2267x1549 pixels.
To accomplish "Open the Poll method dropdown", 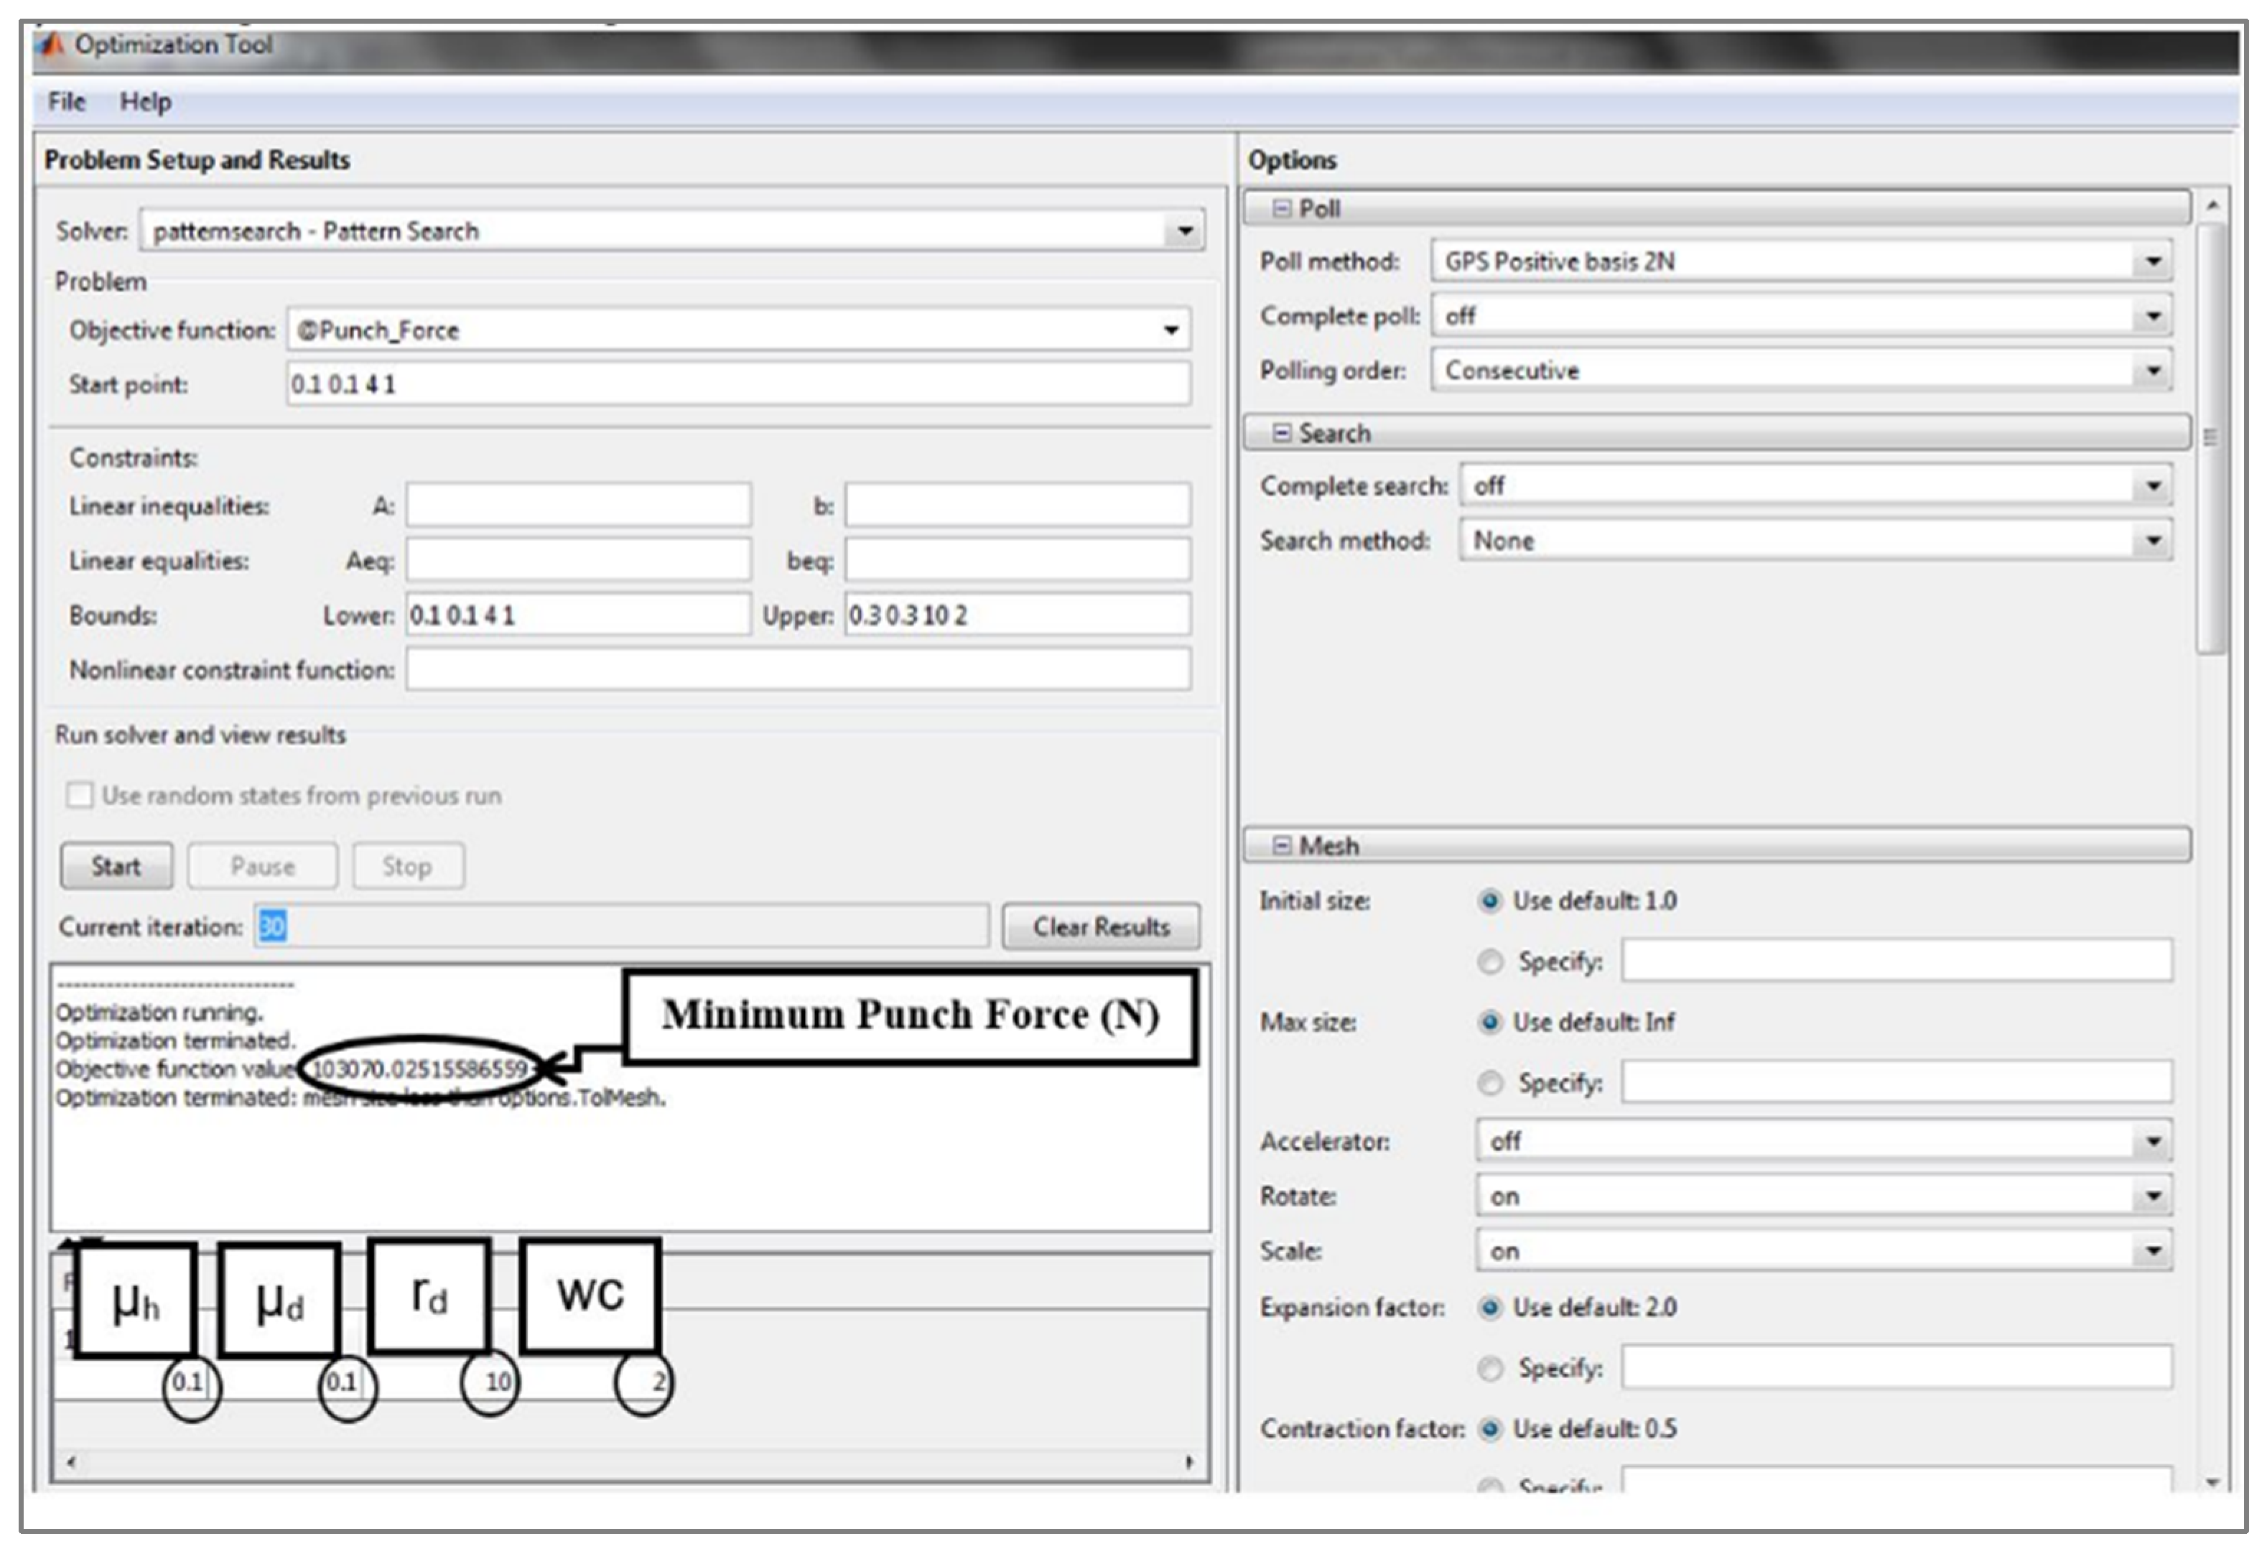I will 2153,261.
